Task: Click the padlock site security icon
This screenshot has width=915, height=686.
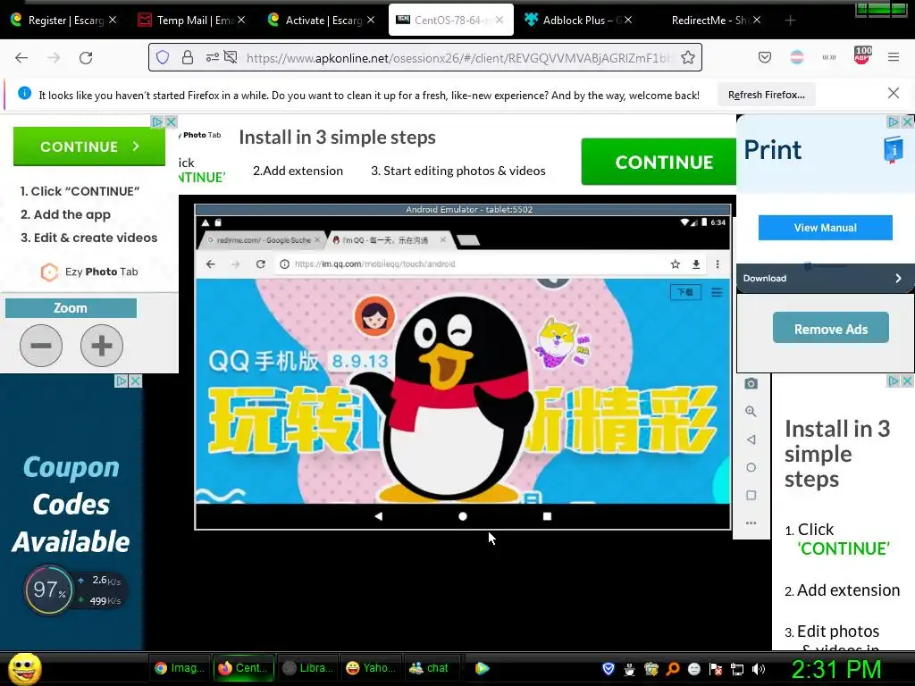Action: tap(188, 57)
